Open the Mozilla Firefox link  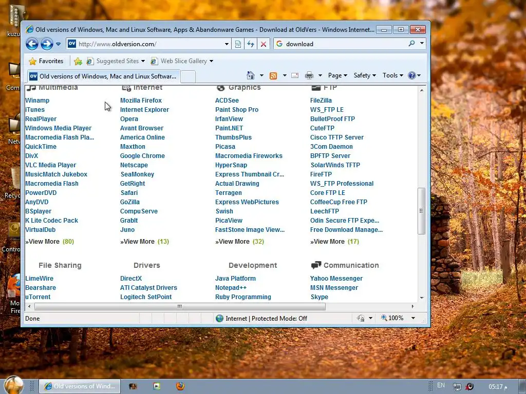141,101
